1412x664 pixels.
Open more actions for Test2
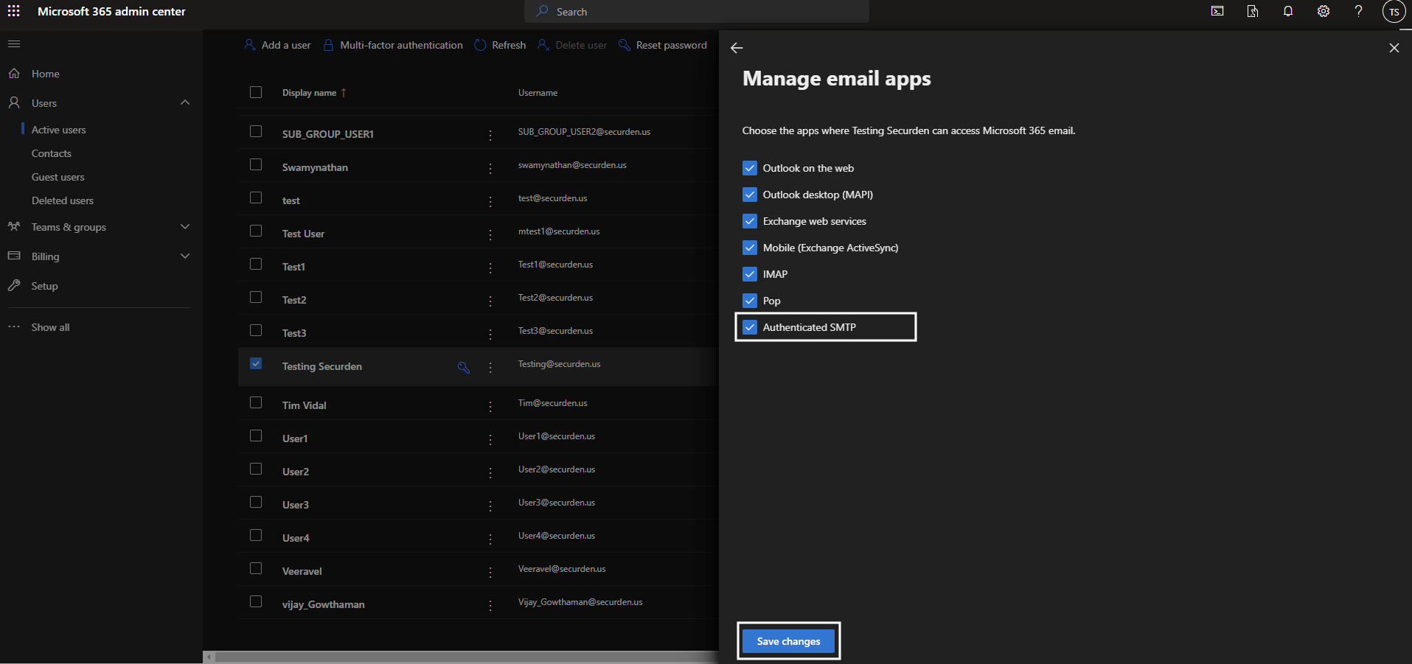pos(490,301)
